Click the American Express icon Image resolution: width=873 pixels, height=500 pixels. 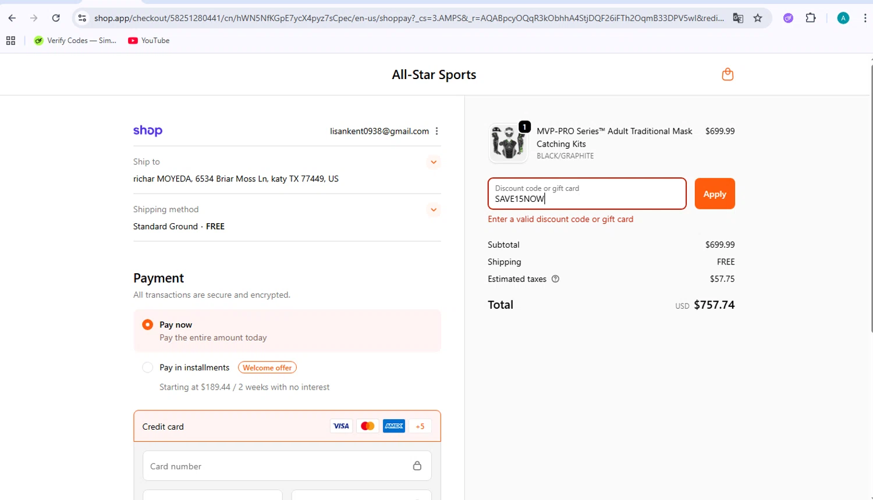[394, 426]
